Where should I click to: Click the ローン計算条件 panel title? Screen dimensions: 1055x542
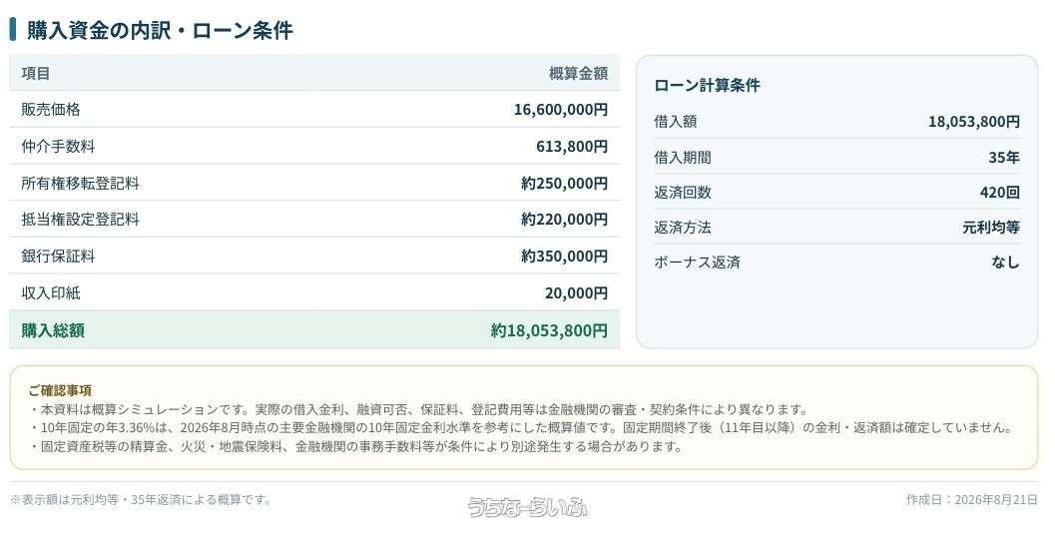[707, 86]
